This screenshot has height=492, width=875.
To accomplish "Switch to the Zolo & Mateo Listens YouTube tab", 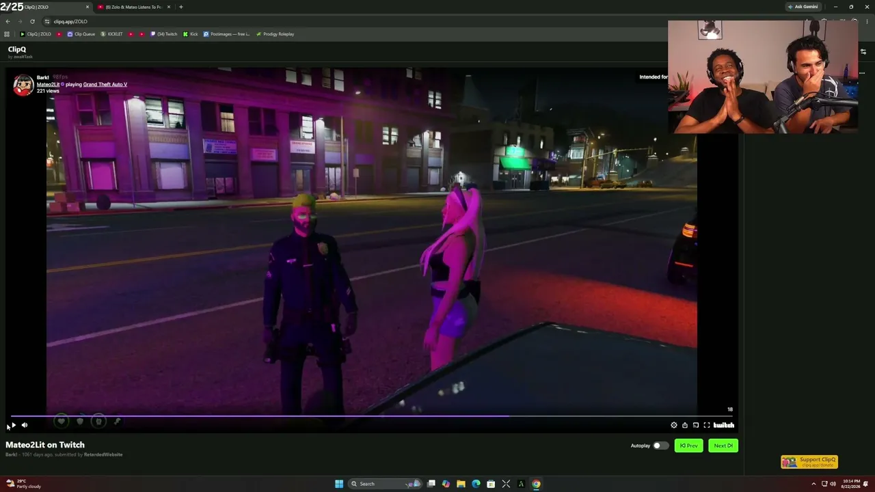I will [133, 7].
